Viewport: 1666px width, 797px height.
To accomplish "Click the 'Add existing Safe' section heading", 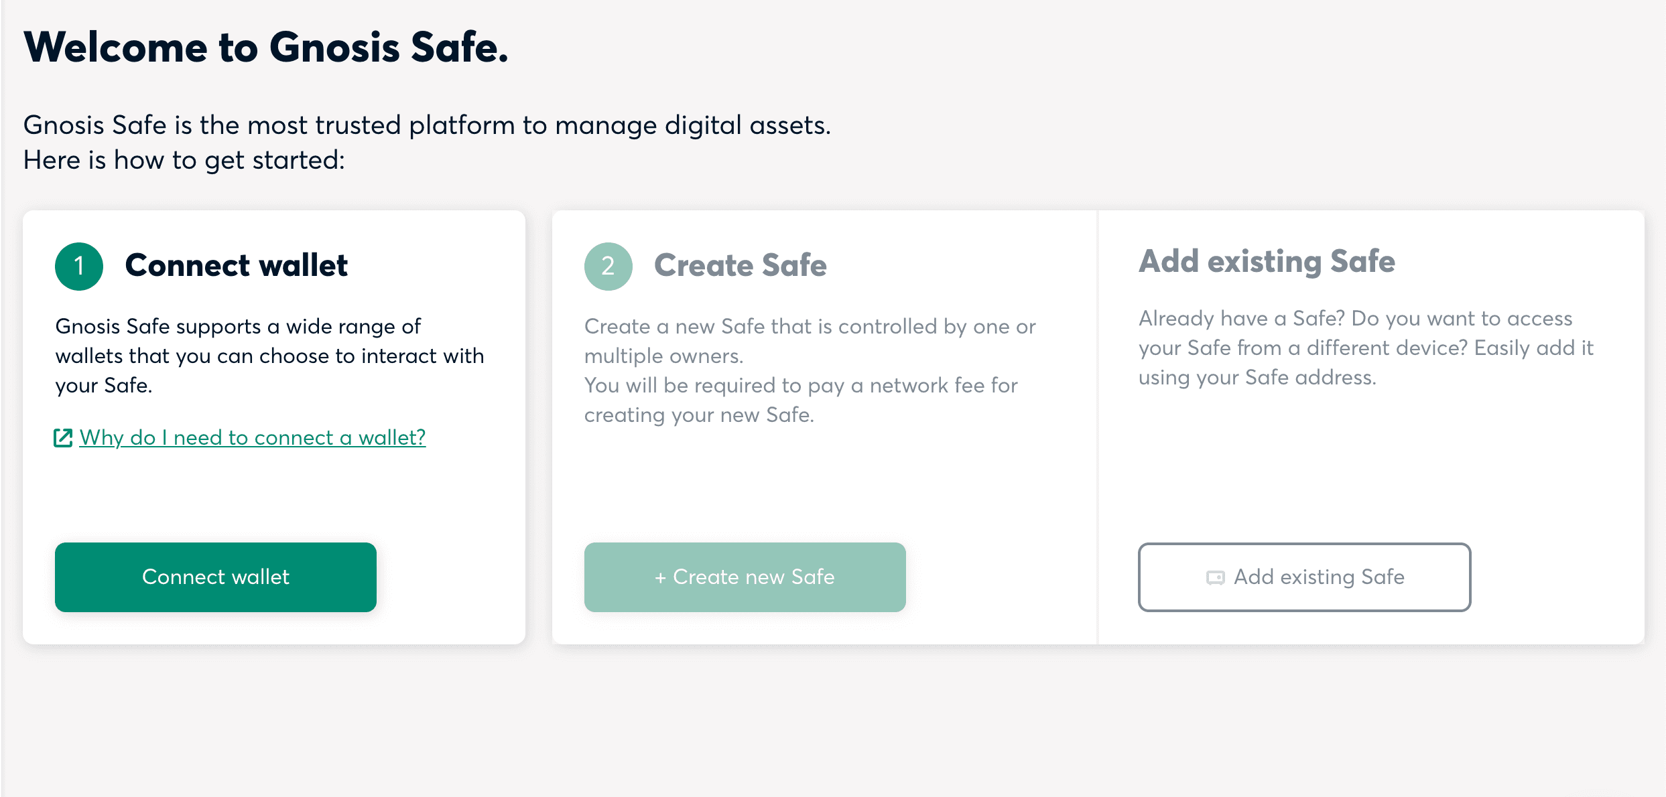I will click(1267, 261).
